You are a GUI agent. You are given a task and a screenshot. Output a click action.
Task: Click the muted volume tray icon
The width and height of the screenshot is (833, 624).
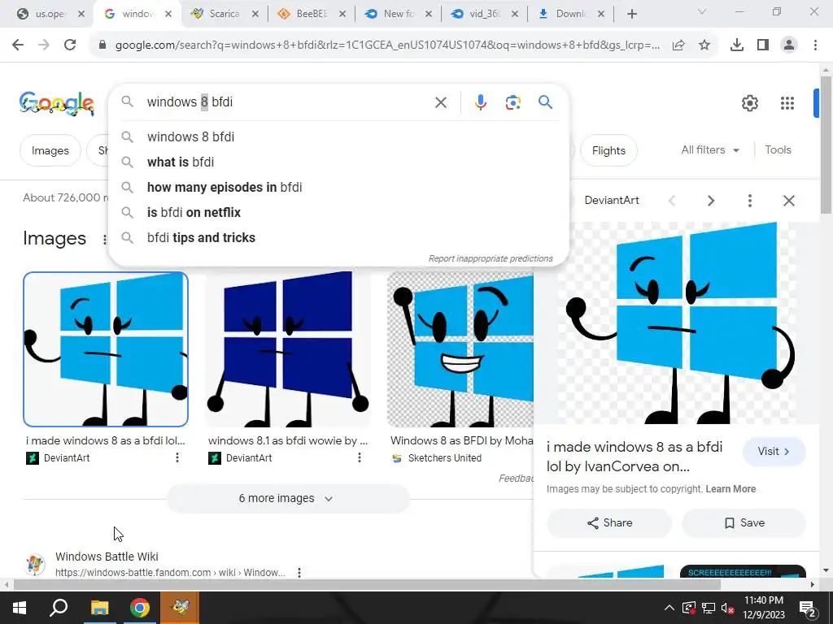tap(728, 608)
